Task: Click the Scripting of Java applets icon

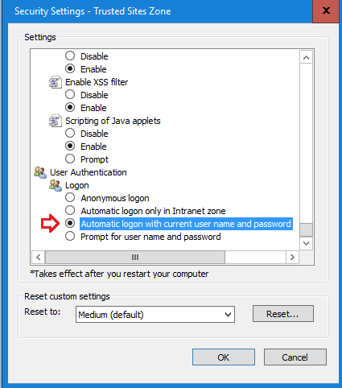Action: pyautogui.click(x=56, y=121)
